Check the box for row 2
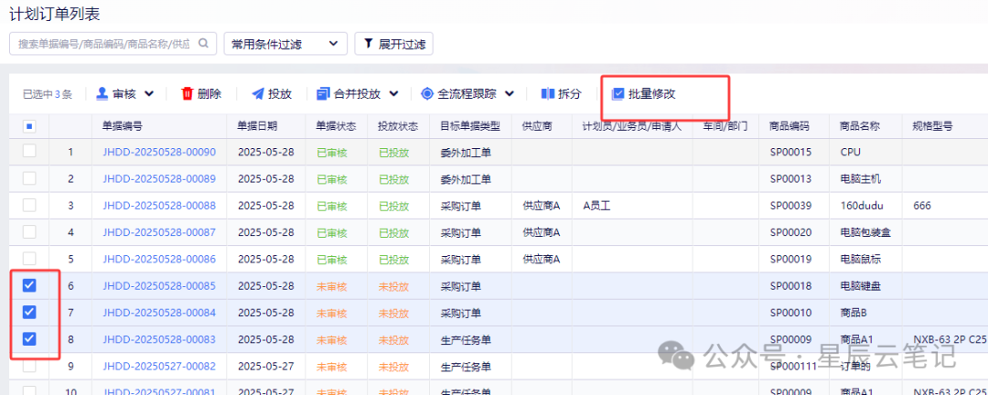 29,178
